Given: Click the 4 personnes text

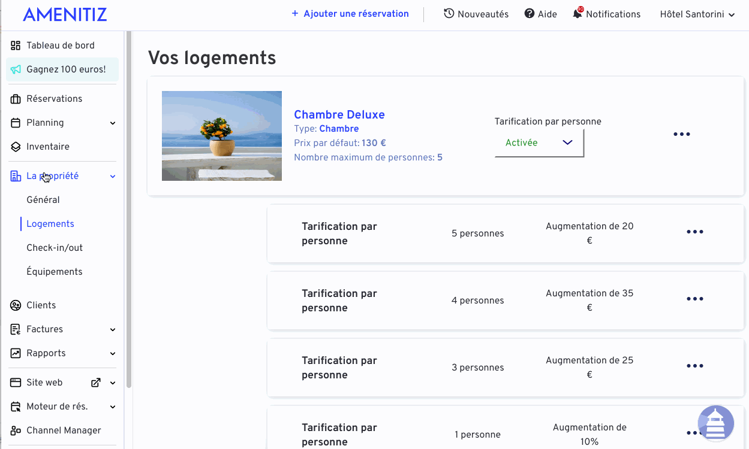Looking at the screenshot, I should point(478,301).
